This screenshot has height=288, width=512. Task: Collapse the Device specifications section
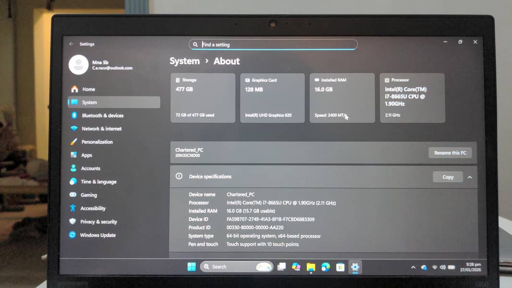point(470,177)
